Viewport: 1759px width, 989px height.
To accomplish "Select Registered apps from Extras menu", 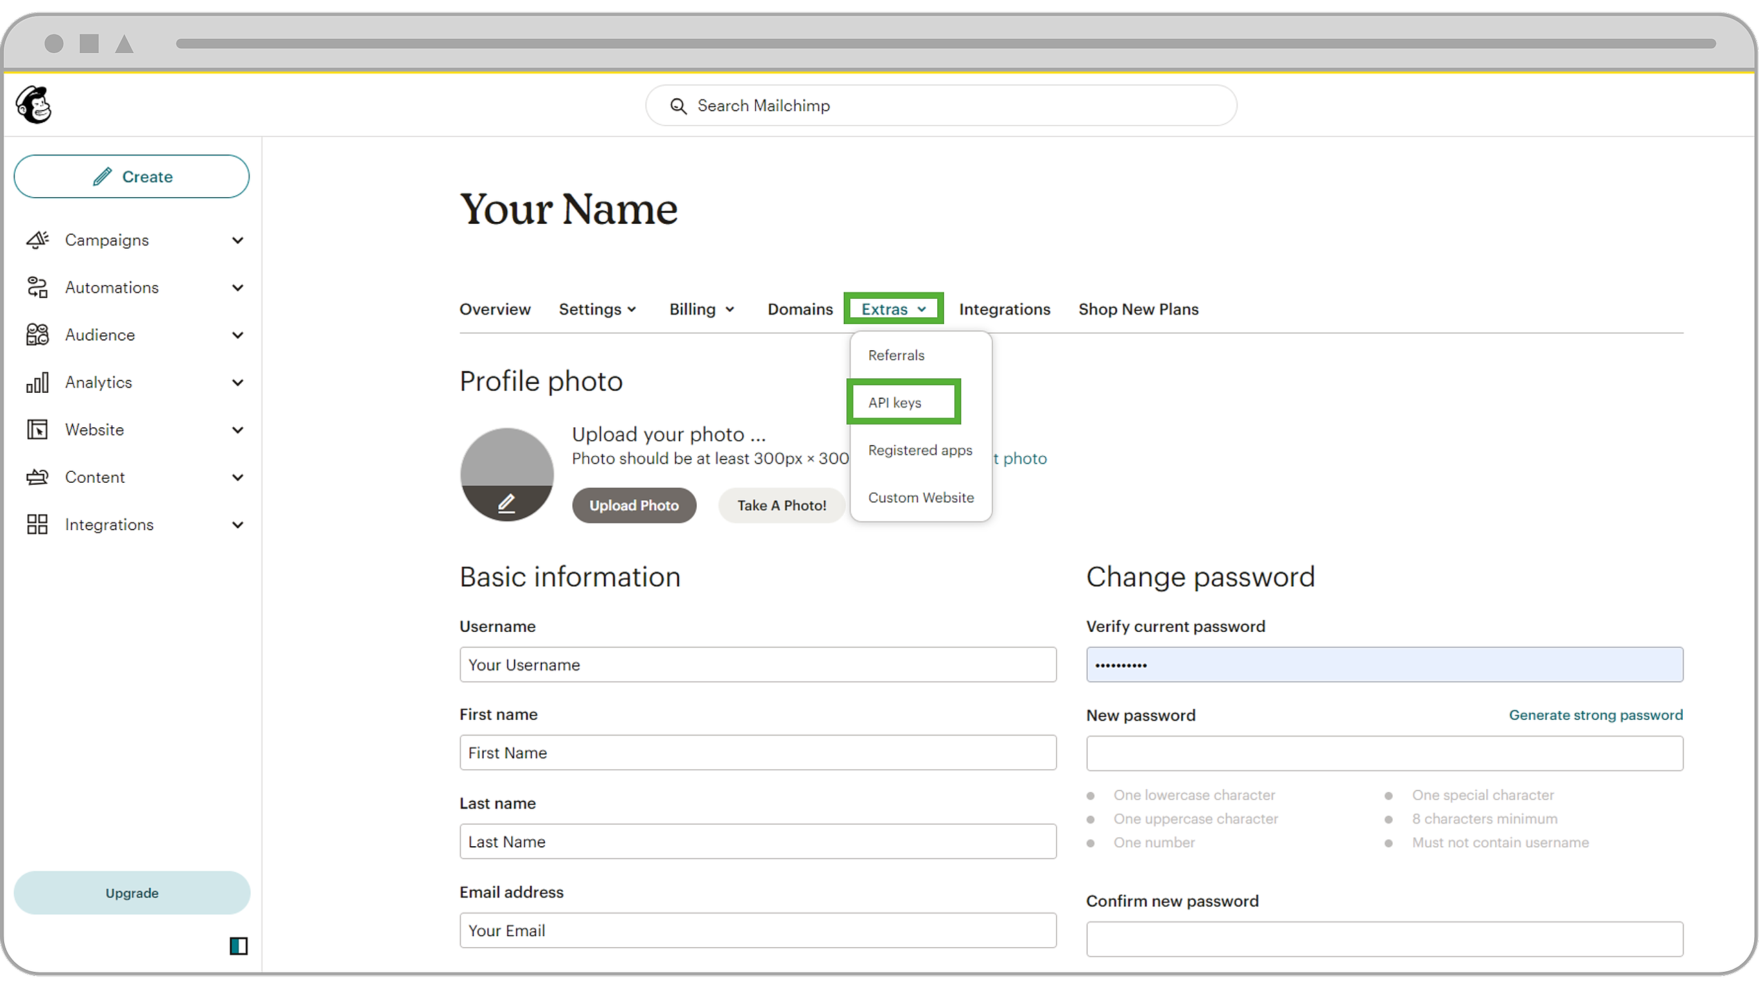I will [x=920, y=450].
